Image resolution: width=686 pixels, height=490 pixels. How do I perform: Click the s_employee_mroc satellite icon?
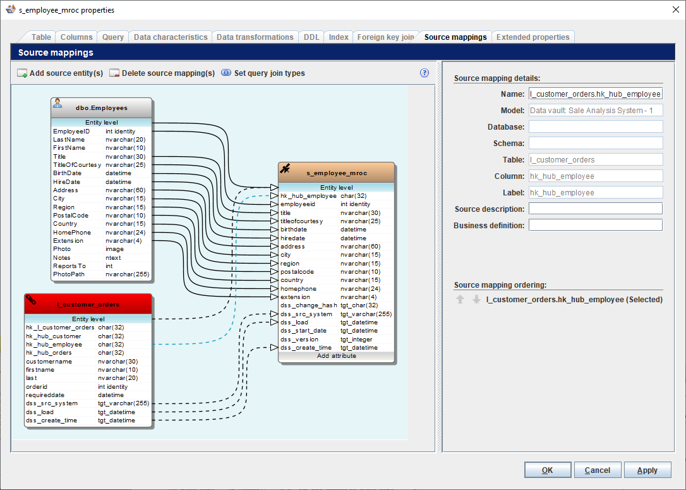[286, 168]
